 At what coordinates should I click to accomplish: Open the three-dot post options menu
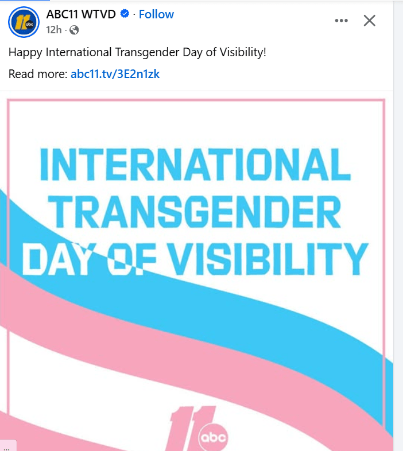point(341,21)
